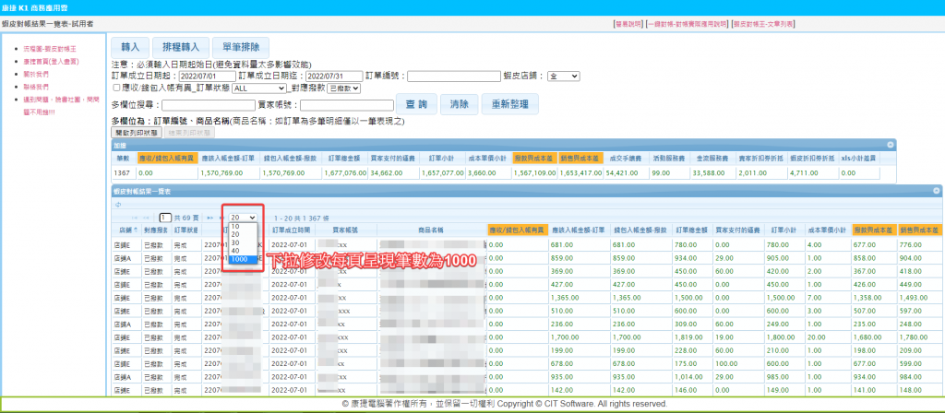Jump to the last page of results
This screenshot has height=413, width=945.
point(221,217)
